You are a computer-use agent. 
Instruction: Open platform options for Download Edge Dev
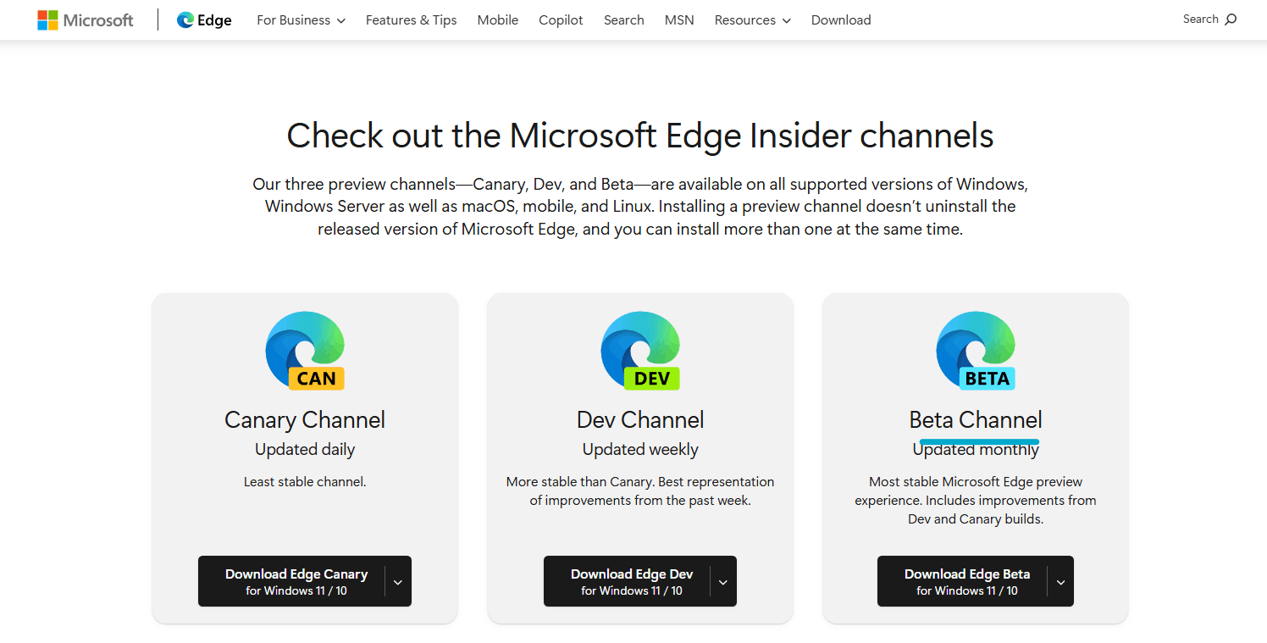click(x=722, y=581)
